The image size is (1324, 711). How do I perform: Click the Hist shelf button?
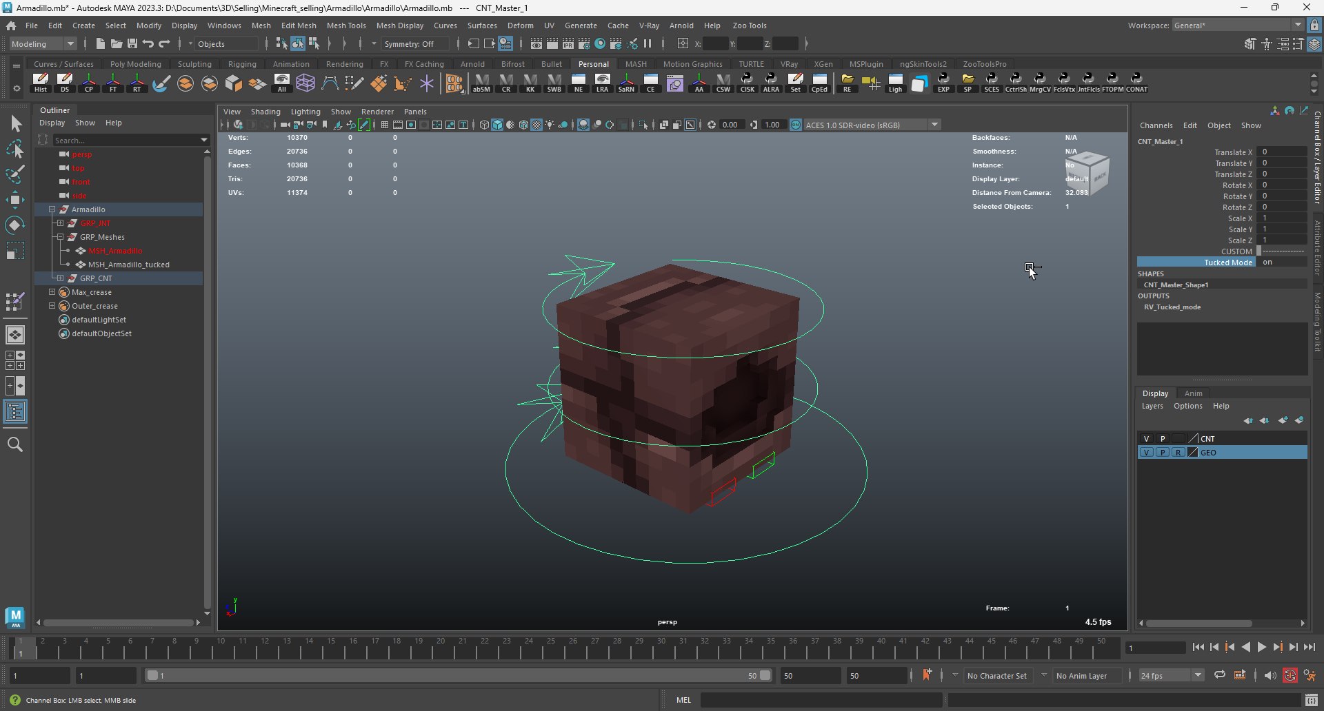[x=41, y=83]
